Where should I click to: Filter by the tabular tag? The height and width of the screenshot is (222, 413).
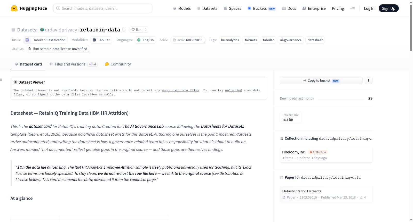pos(268,40)
